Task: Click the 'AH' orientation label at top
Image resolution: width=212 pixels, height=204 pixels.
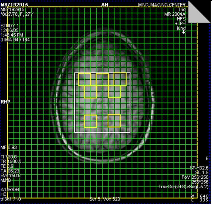Action: (105, 5)
